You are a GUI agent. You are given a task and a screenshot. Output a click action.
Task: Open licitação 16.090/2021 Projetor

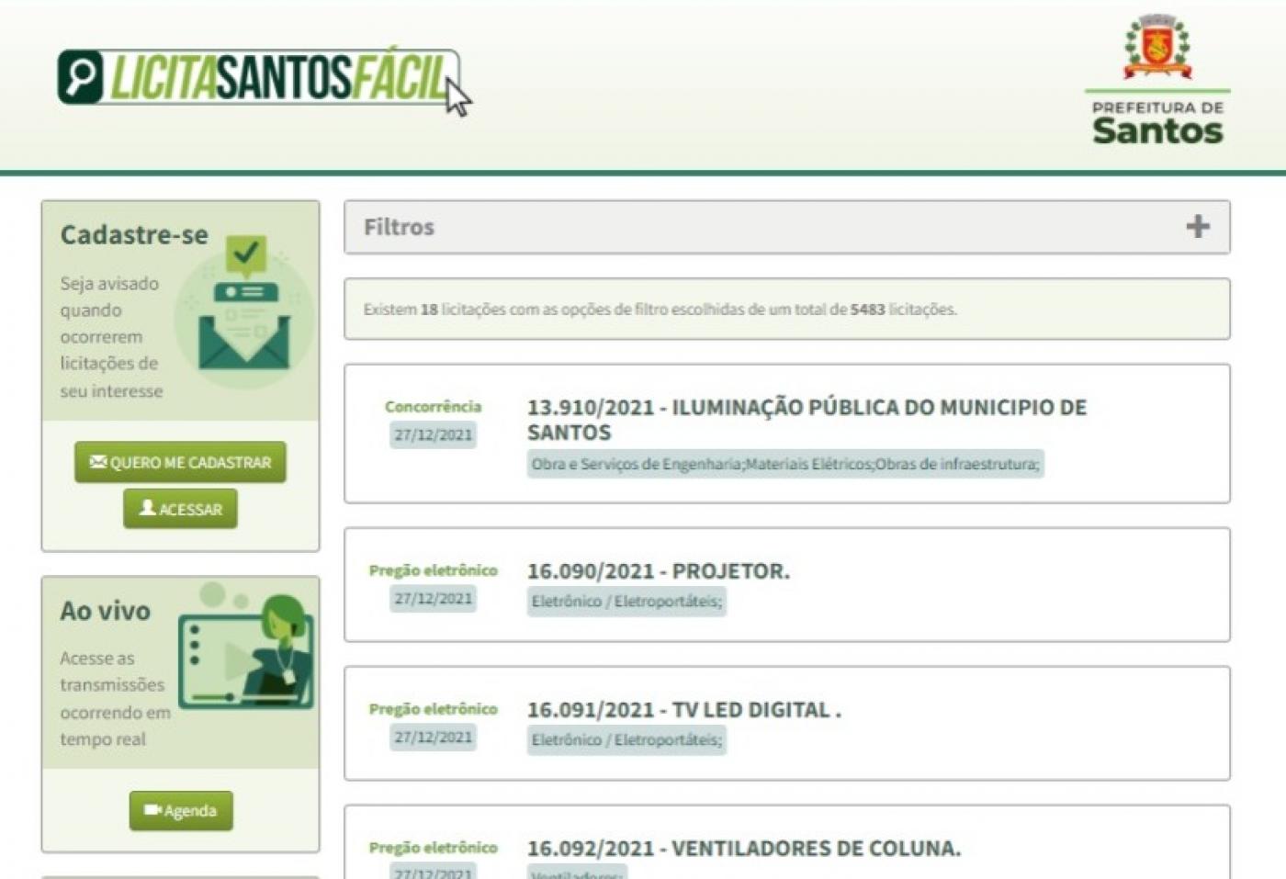coord(659,571)
